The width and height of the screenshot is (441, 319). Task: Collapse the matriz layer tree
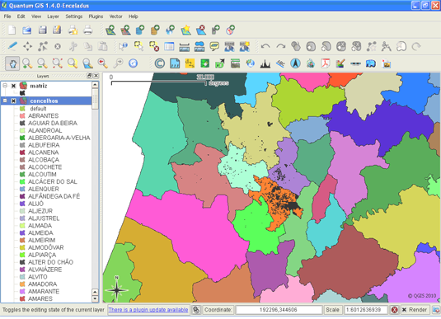pyautogui.click(x=5, y=86)
